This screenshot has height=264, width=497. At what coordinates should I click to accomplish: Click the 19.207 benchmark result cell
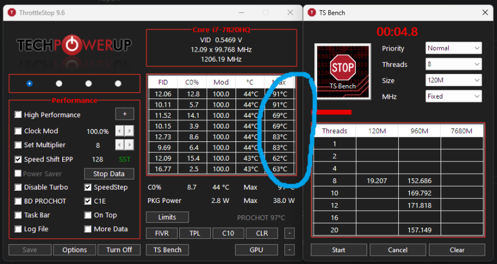[377, 181]
